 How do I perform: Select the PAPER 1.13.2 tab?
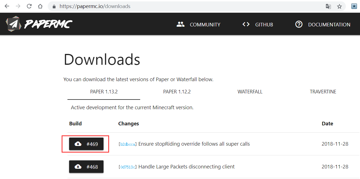104,92
